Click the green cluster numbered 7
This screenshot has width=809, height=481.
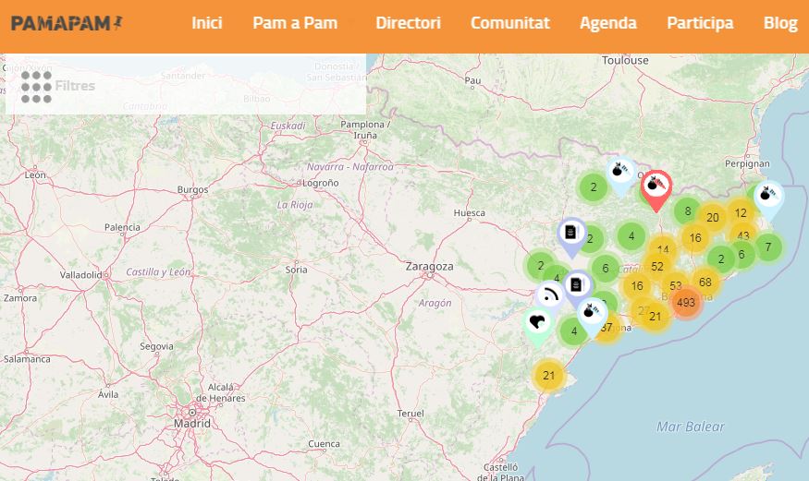pyautogui.click(x=767, y=247)
